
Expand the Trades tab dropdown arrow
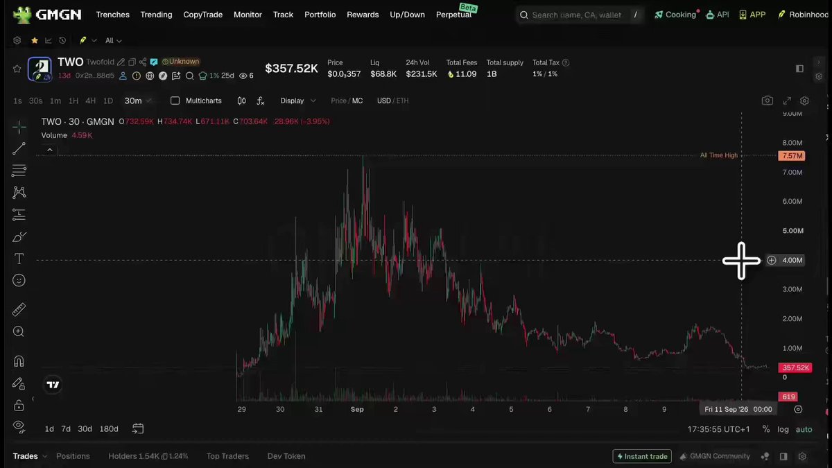tap(45, 456)
